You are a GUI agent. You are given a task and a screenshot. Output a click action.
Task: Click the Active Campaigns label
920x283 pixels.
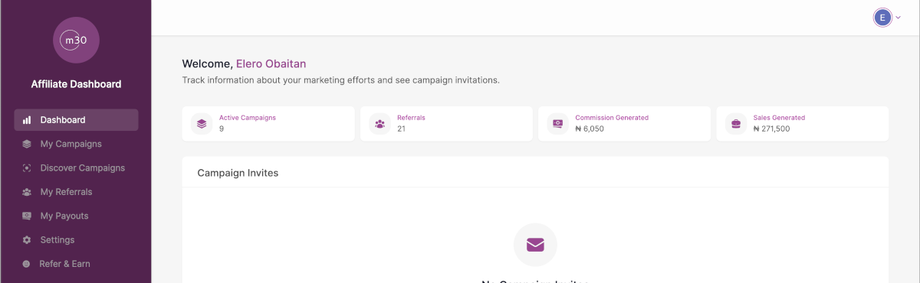248,118
